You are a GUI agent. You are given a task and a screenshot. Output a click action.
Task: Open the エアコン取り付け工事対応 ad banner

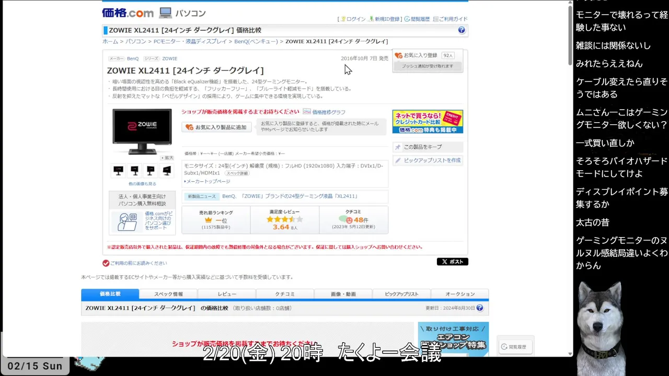453,338
